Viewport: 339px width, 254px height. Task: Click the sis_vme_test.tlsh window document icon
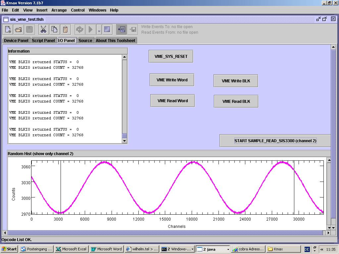(6, 20)
